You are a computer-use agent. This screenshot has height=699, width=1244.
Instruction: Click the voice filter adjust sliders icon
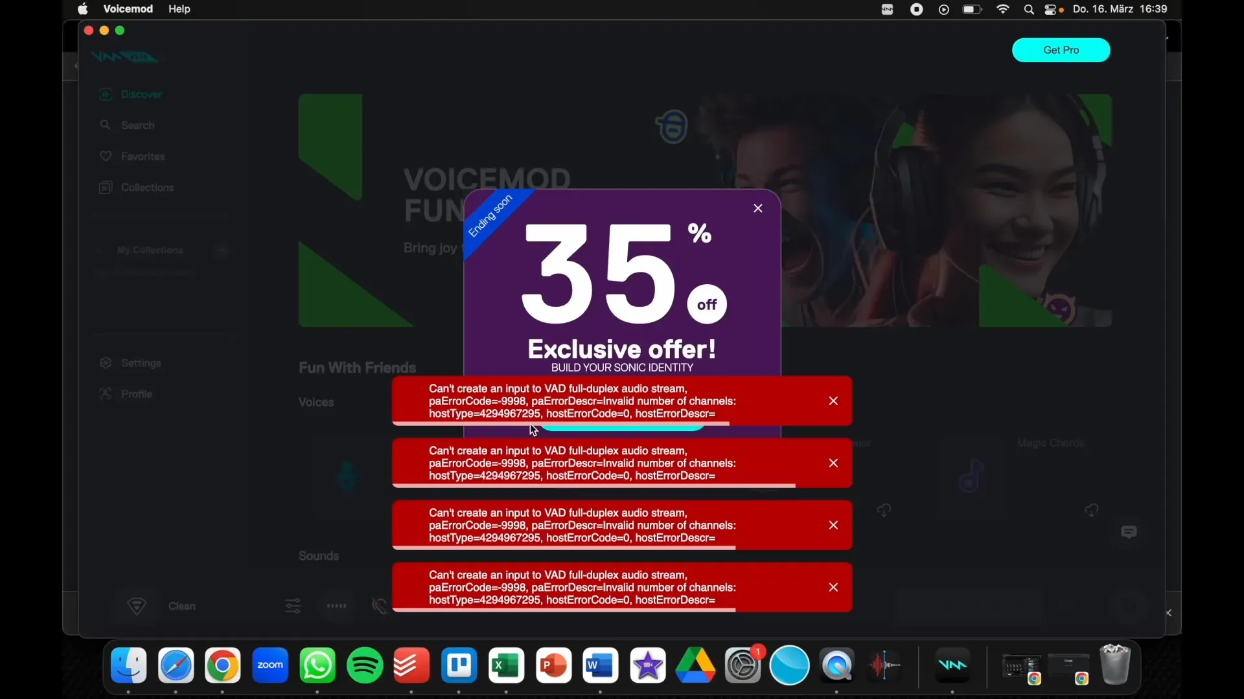click(293, 606)
